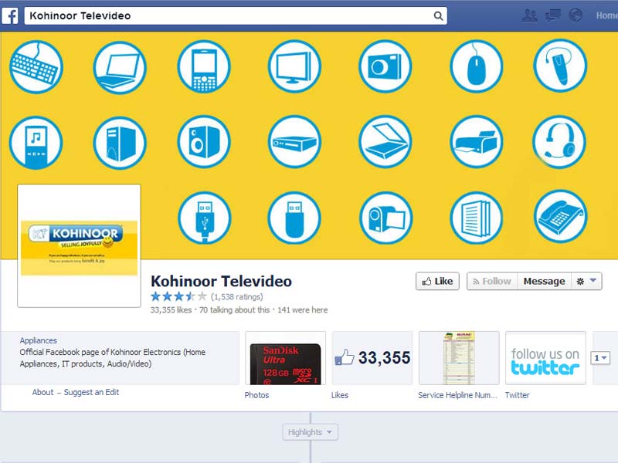The height and width of the screenshot is (463, 618).
Task: Click the flatbed scanner icon in cover
Action: click(385, 142)
